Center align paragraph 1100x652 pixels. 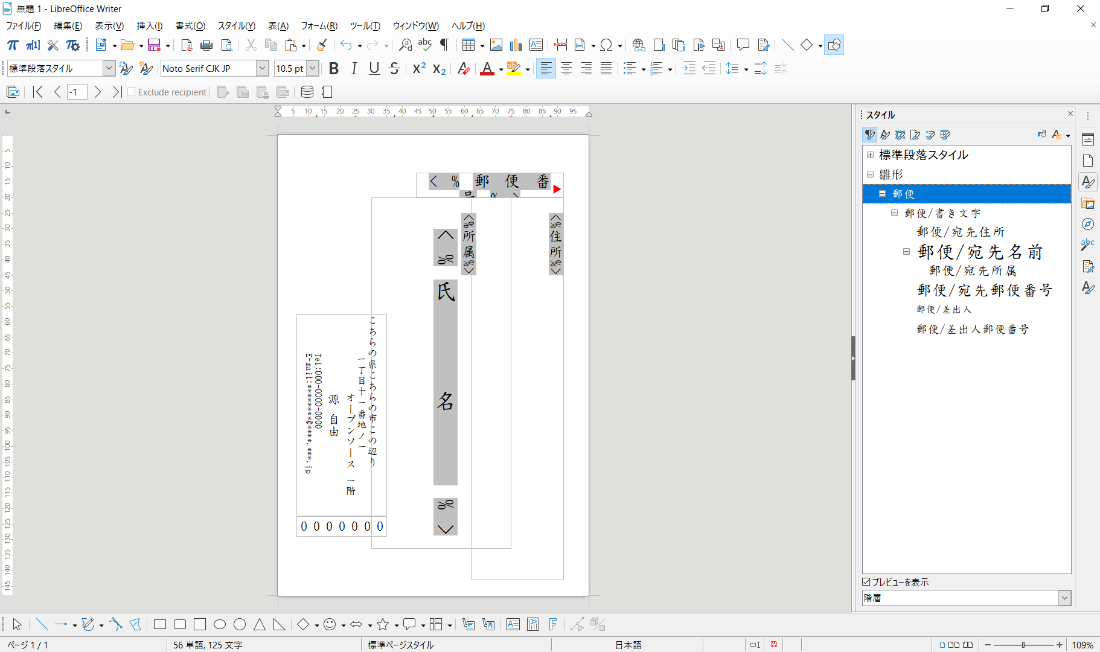[566, 69]
